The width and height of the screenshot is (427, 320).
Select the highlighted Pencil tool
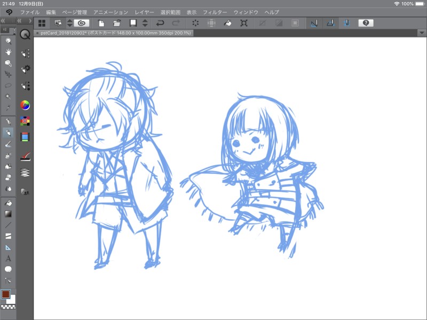click(x=9, y=133)
